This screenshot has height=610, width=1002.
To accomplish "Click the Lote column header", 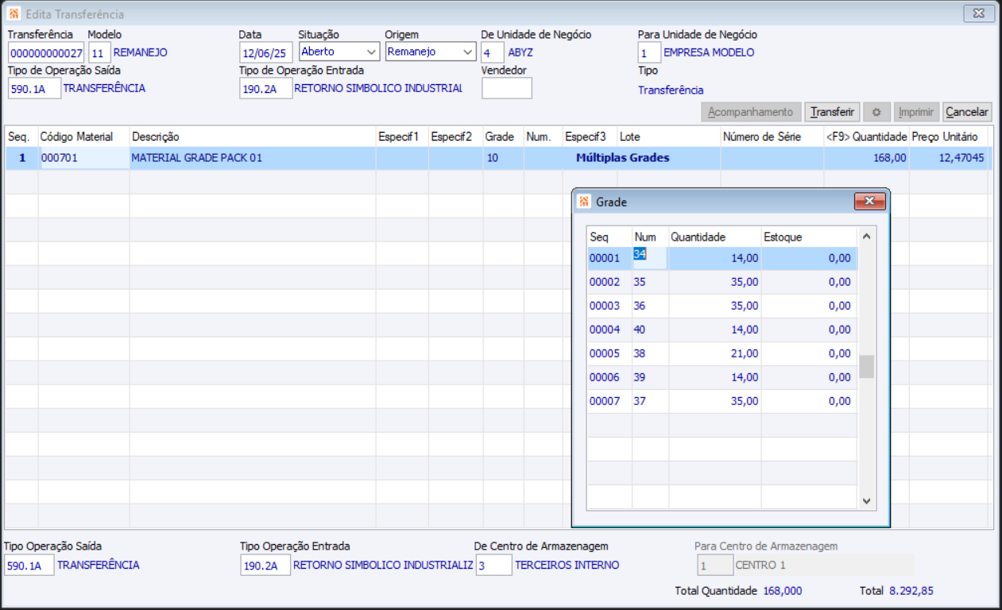I will pos(668,137).
